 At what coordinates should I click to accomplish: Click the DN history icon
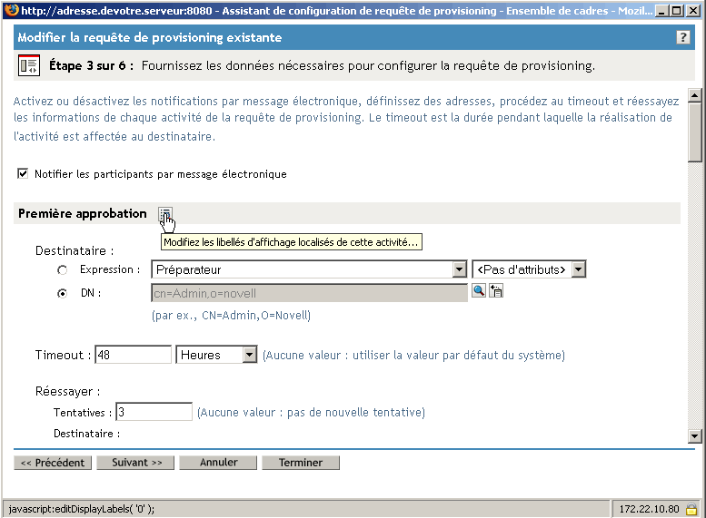click(496, 291)
